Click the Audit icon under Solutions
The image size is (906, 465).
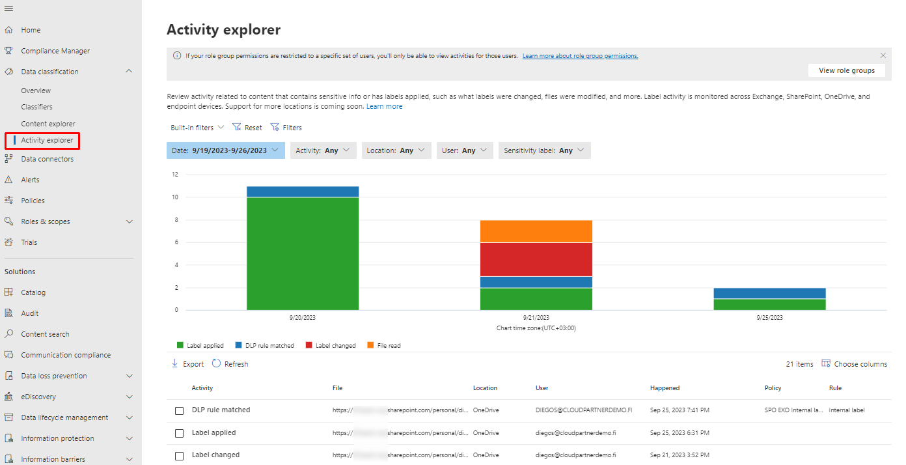tap(9, 313)
